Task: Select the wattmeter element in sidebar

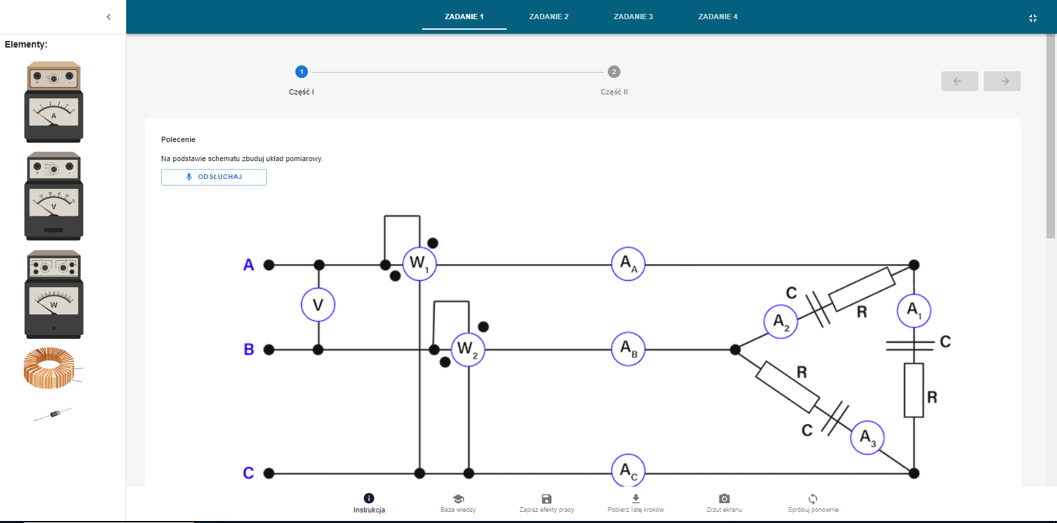Action: coord(54,295)
